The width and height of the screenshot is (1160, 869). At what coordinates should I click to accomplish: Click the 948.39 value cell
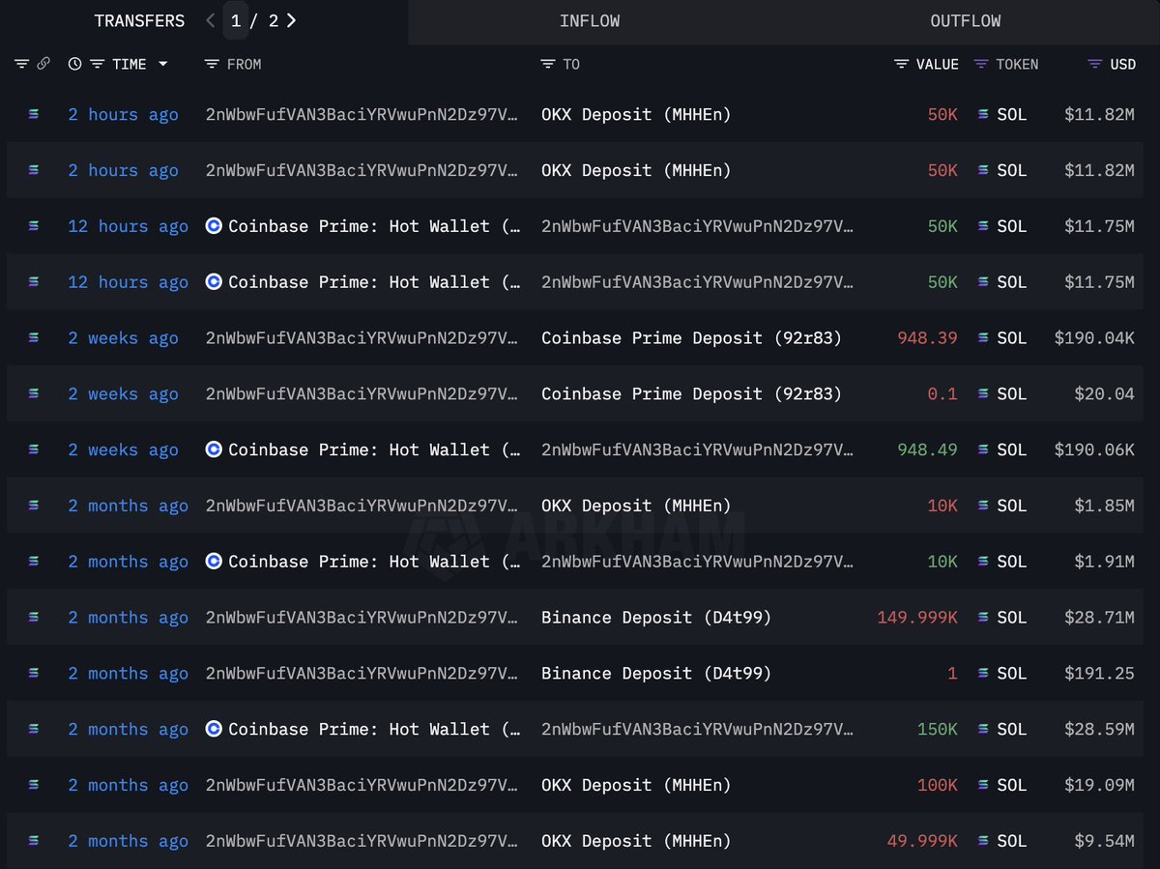927,338
